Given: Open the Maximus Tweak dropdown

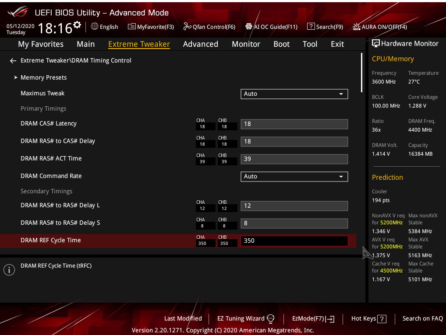Looking at the screenshot, I should 294,94.
